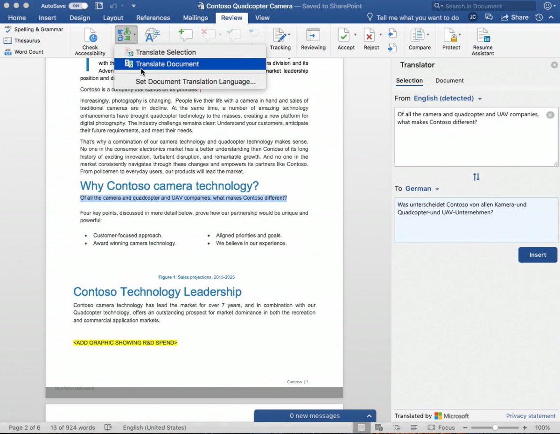Click English (United States) language status
Screen dimensions: 560x434
pyautogui.click(x=154, y=427)
